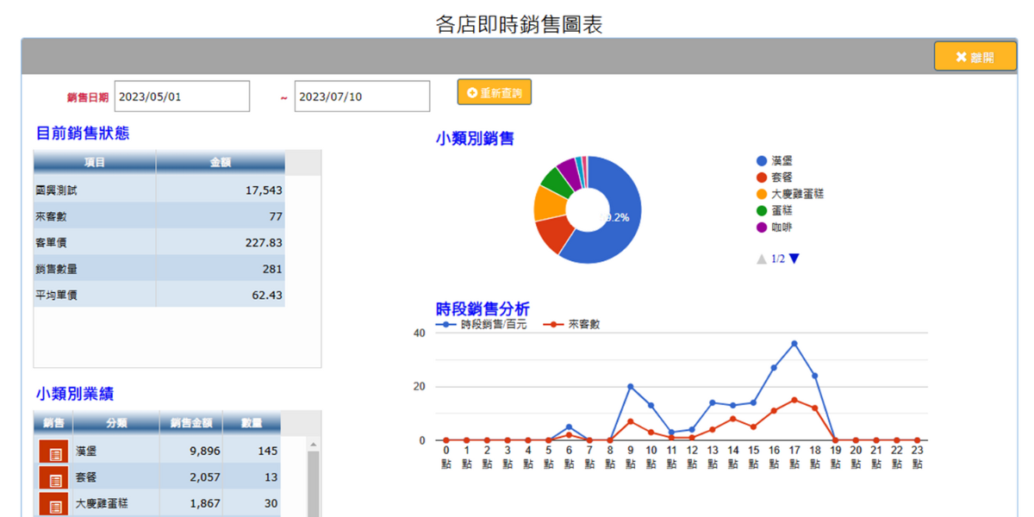Click the 時段銷售/百元 line legend entry

481,325
